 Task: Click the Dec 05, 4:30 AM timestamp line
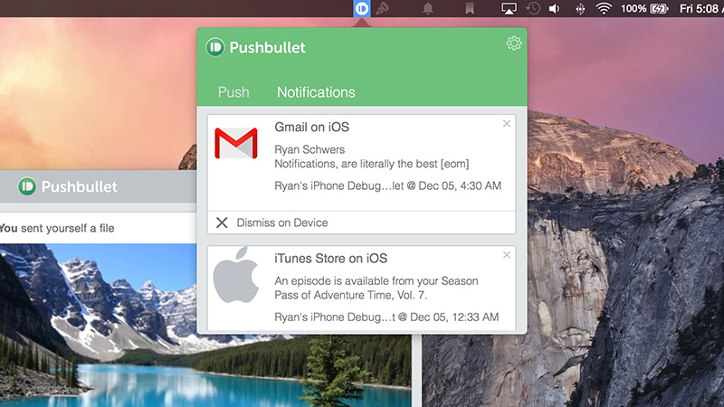388,185
